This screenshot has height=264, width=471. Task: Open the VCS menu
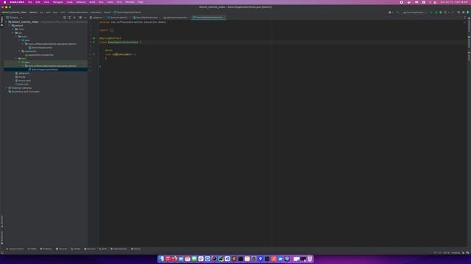click(x=119, y=2)
